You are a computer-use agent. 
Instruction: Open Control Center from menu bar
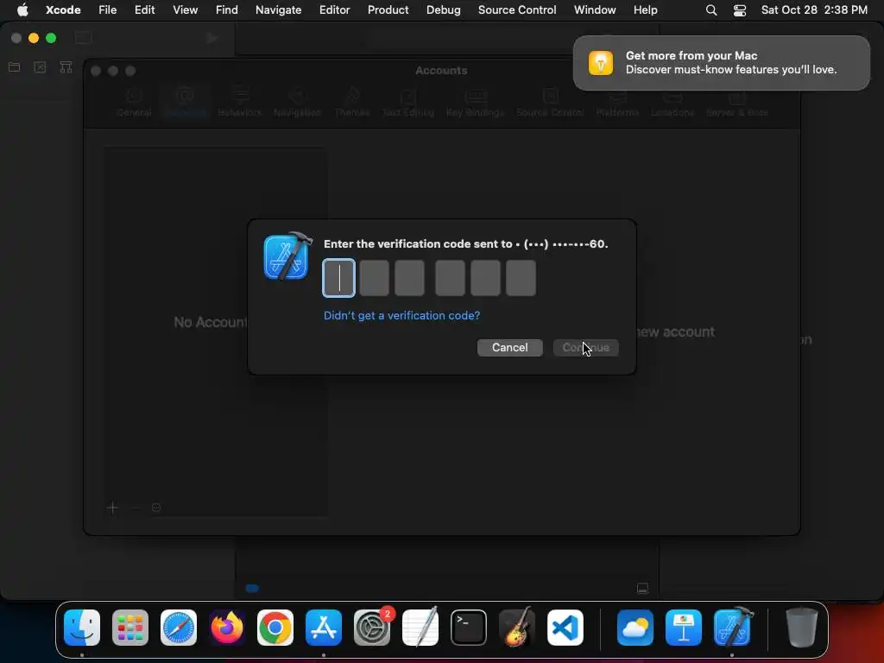(x=740, y=10)
